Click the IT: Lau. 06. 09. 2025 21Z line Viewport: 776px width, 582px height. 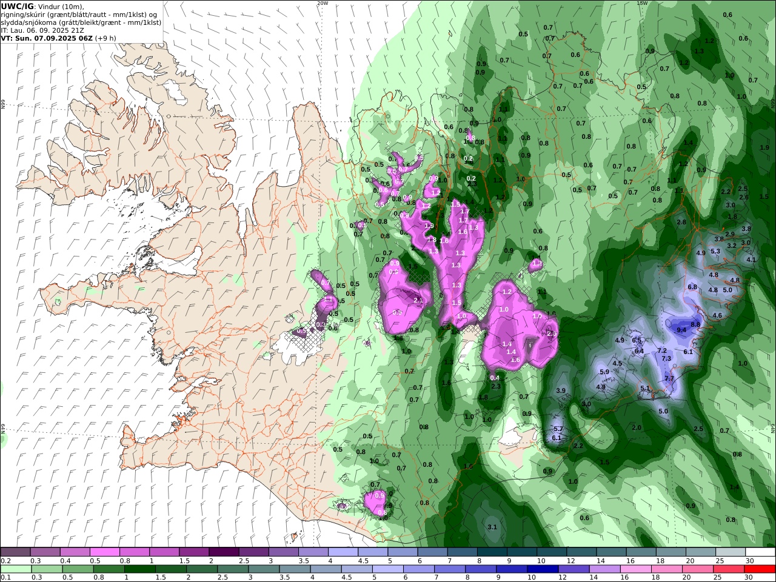pos(42,30)
